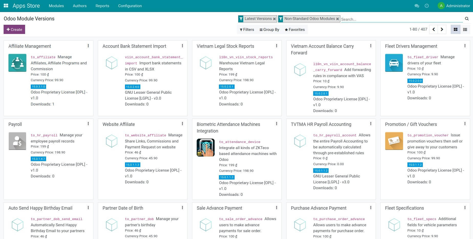Switch to list view

coord(465,29)
